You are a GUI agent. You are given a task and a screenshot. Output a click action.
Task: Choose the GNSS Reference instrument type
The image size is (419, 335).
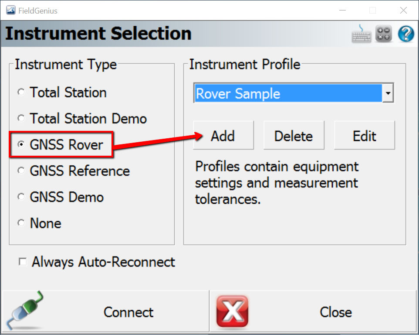pos(21,171)
